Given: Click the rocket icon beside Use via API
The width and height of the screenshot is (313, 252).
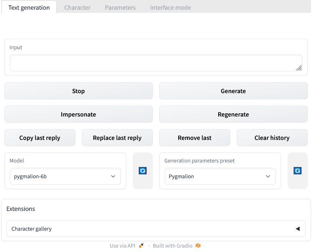Looking at the screenshot, I should pos(141,246).
